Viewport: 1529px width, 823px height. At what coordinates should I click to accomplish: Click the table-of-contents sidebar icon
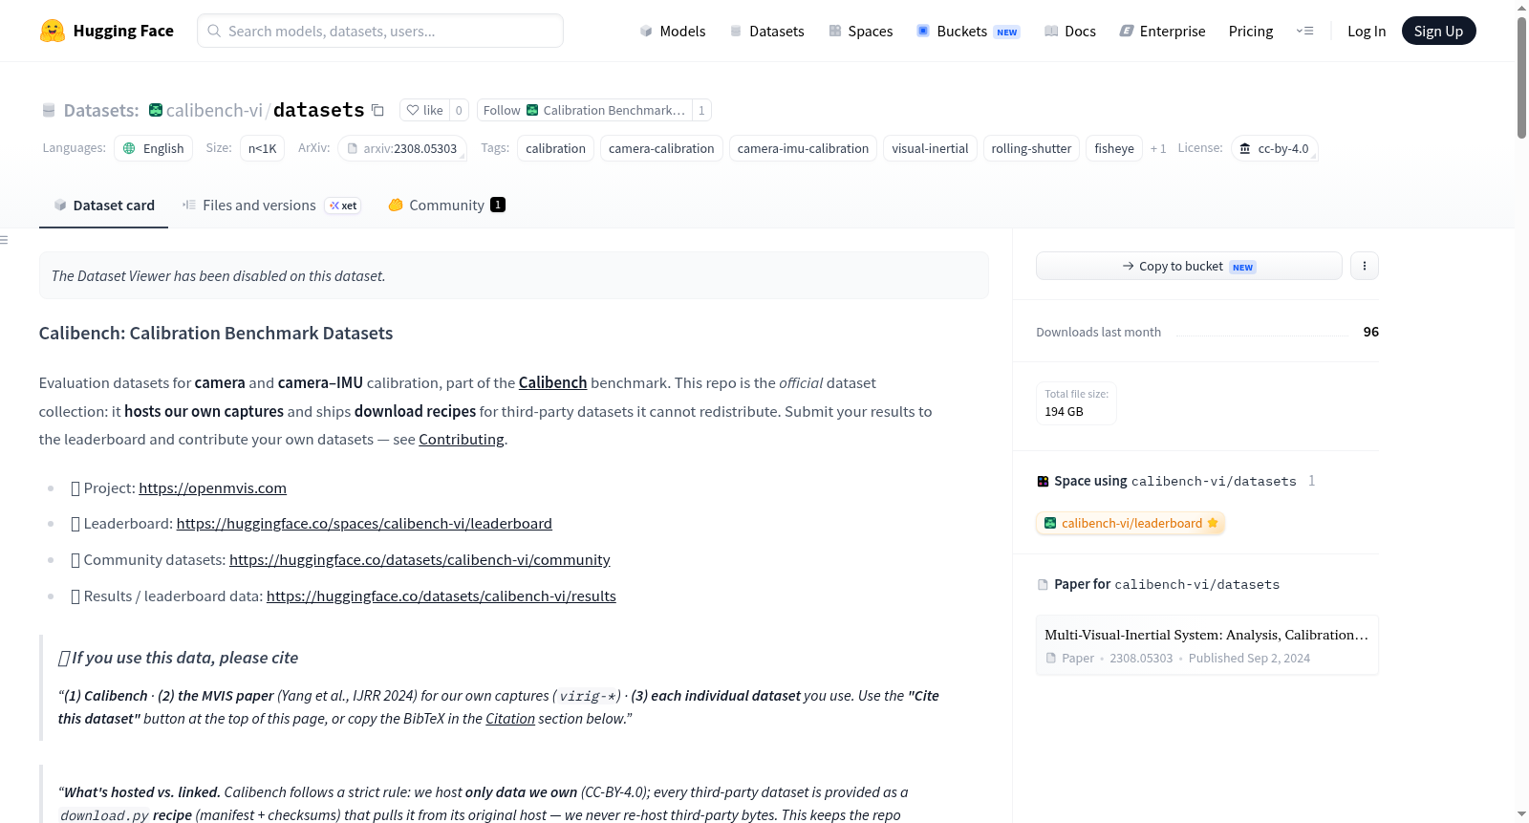[x=4, y=240]
